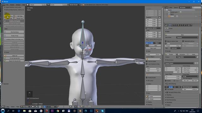Open Chrome from taskbar

click(x=58, y=111)
